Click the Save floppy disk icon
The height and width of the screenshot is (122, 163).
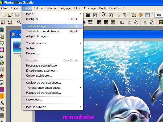[x=18, y=15]
